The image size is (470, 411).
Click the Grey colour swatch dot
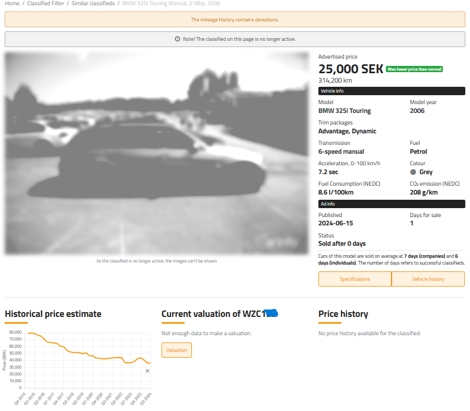[413, 172]
